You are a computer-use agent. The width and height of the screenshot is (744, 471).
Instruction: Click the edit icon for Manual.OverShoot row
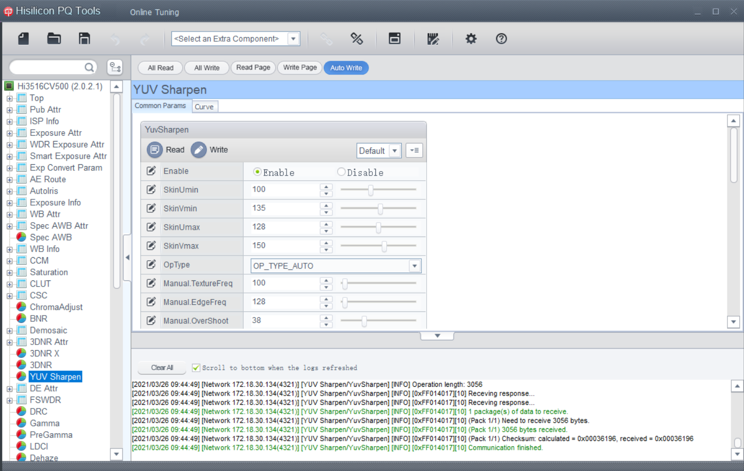pos(151,320)
